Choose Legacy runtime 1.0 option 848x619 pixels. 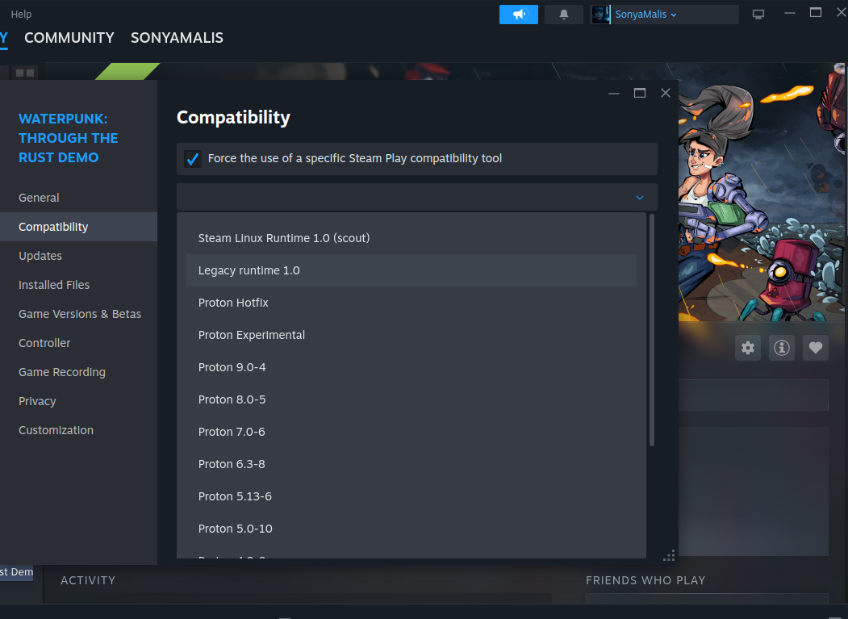[x=411, y=270]
